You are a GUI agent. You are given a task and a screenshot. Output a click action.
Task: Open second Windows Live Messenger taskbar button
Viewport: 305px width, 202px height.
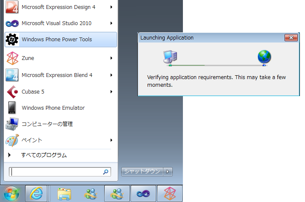coord(117,193)
